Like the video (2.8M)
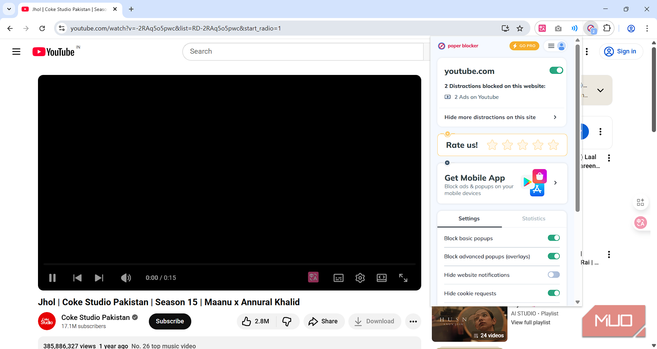Viewport: 657px width, 349px height. tap(255, 321)
